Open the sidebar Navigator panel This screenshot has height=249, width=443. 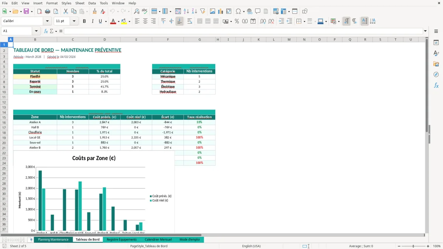click(x=436, y=75)
